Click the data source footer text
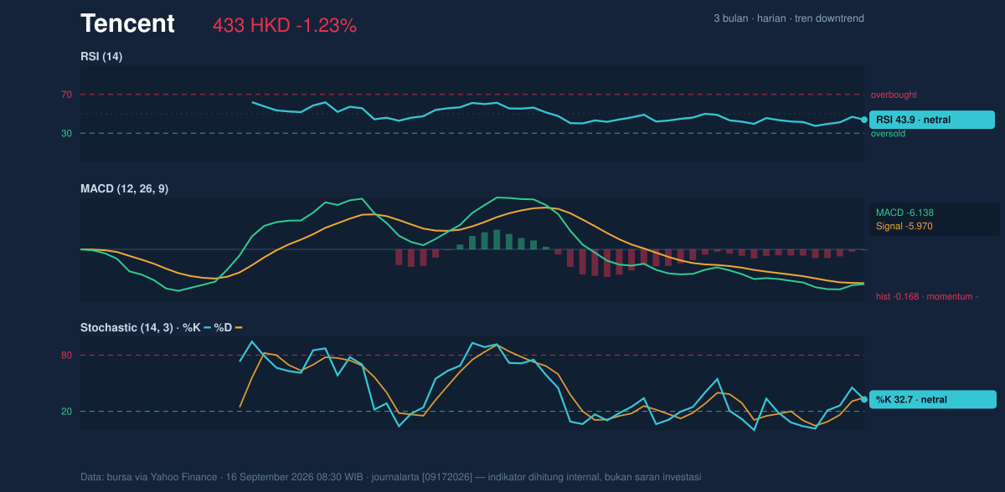Image resolution: width=1005 pixels, height=492 pixels. pos(391,477)
